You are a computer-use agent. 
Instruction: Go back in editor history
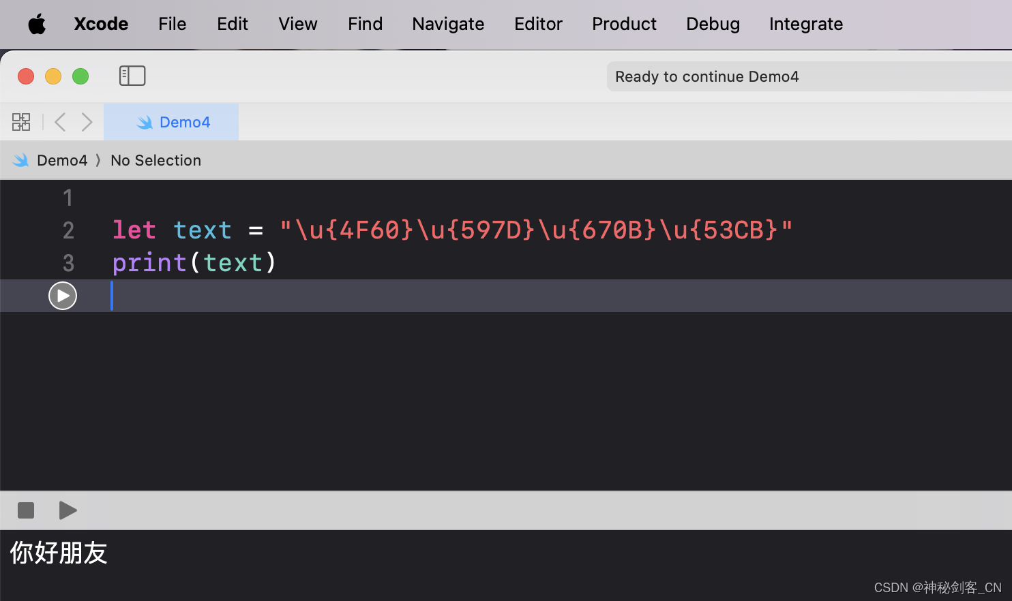(60, 122)
